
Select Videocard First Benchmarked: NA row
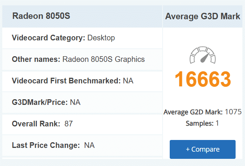[82, 81]
